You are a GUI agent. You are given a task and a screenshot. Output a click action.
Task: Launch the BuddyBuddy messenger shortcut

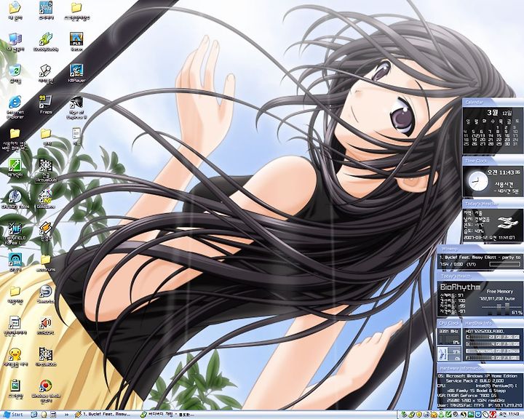click(x=46, y=39)
